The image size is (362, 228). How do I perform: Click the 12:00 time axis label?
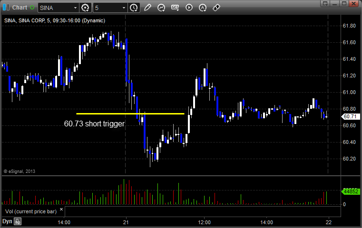pos(205,222)
